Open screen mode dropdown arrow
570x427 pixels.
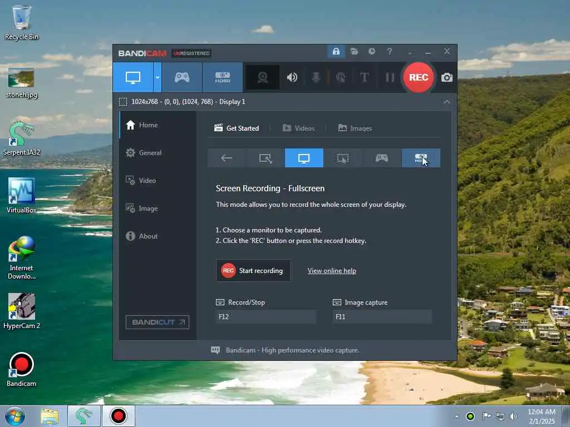[x=158, y=77]
